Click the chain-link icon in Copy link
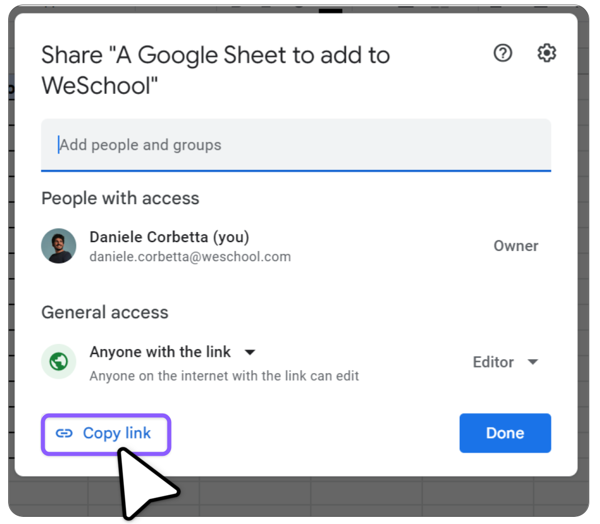600x524 pixels. click(64, 433)
